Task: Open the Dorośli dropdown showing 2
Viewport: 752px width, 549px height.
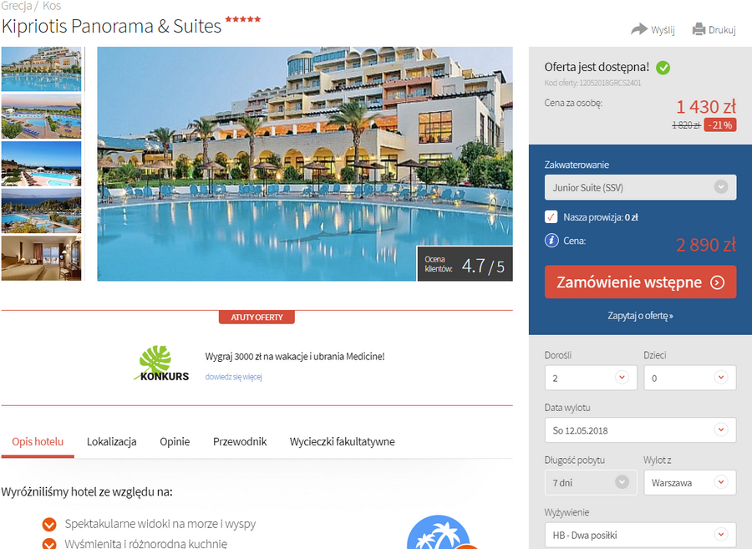Action: tap(591, 378)
